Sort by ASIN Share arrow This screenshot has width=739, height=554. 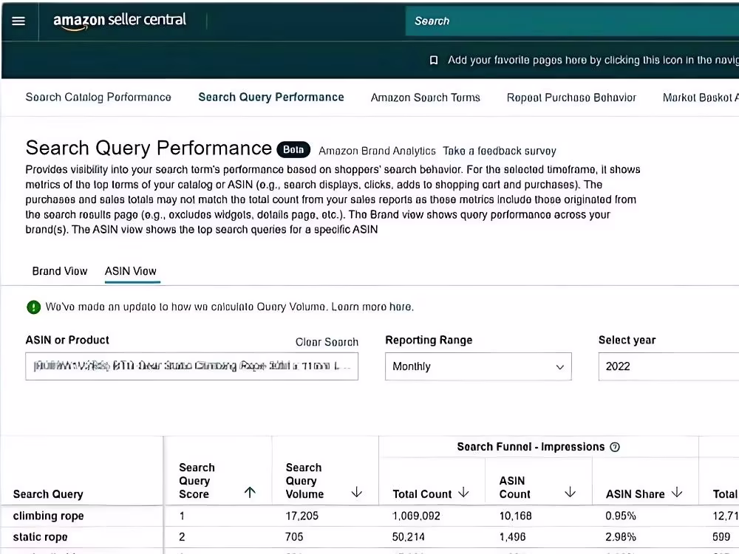(x=677, y=492)
